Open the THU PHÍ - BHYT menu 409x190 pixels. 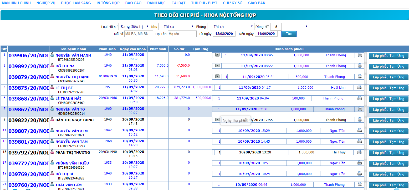tap(204, 3)
